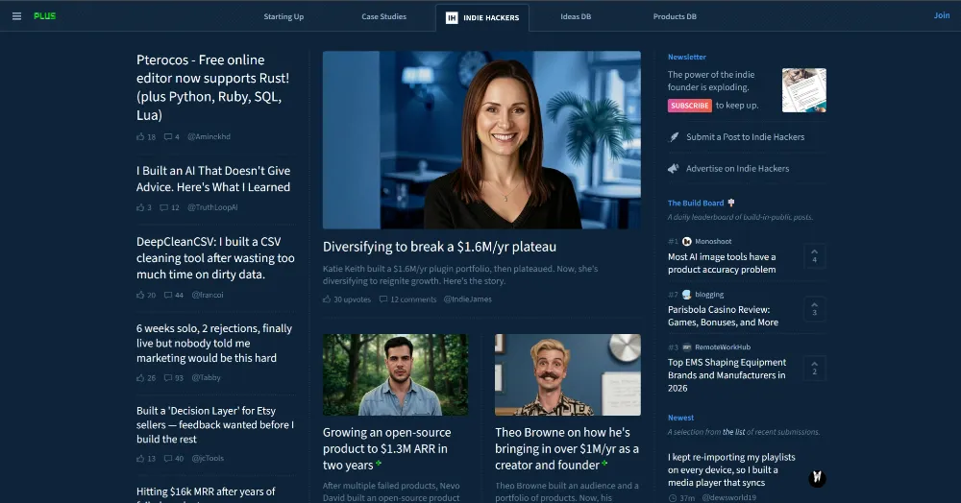Click the 12 comments bubble icon
The image size is (961, 503).
click(x=383, y=299)
